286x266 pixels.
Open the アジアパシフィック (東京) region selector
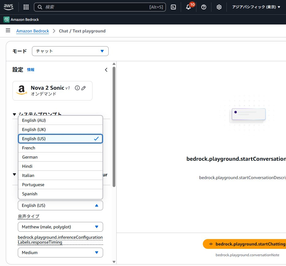(x=256, y=7)
